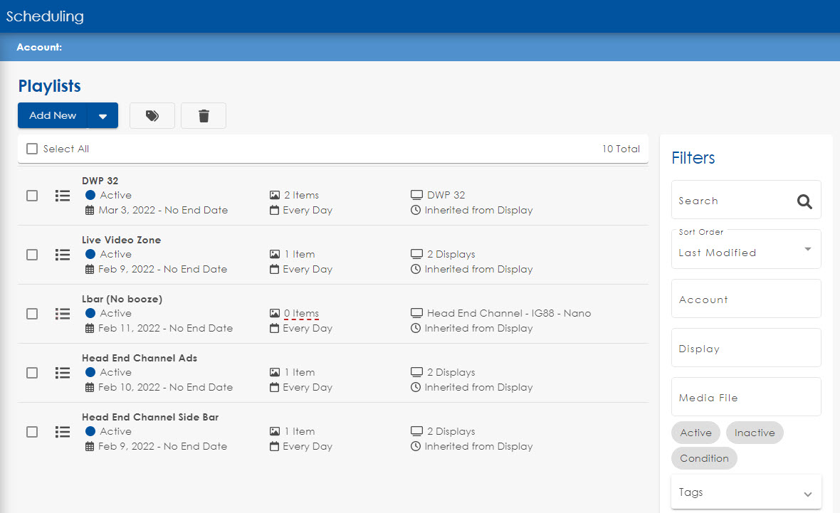Click the Add New button

point(52,115)
